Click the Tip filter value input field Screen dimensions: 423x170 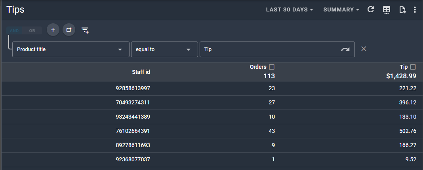(277, 49)
